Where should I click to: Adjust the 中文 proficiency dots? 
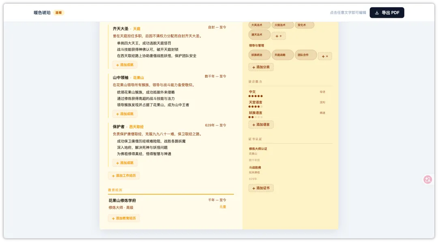coord(255,96)
